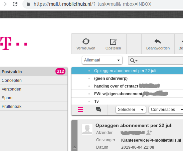Click the Beantwoorden reply arrow icon
The height and width of the screenshot is (151, 183).
point(158,41)
